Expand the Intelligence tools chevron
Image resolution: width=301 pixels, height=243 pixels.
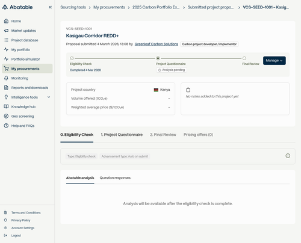click(x=49, y=97)
